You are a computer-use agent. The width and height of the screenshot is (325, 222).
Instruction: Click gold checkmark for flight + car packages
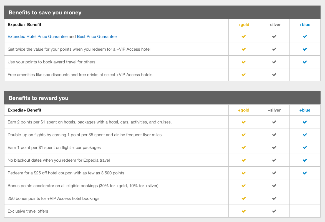point(244,148)
